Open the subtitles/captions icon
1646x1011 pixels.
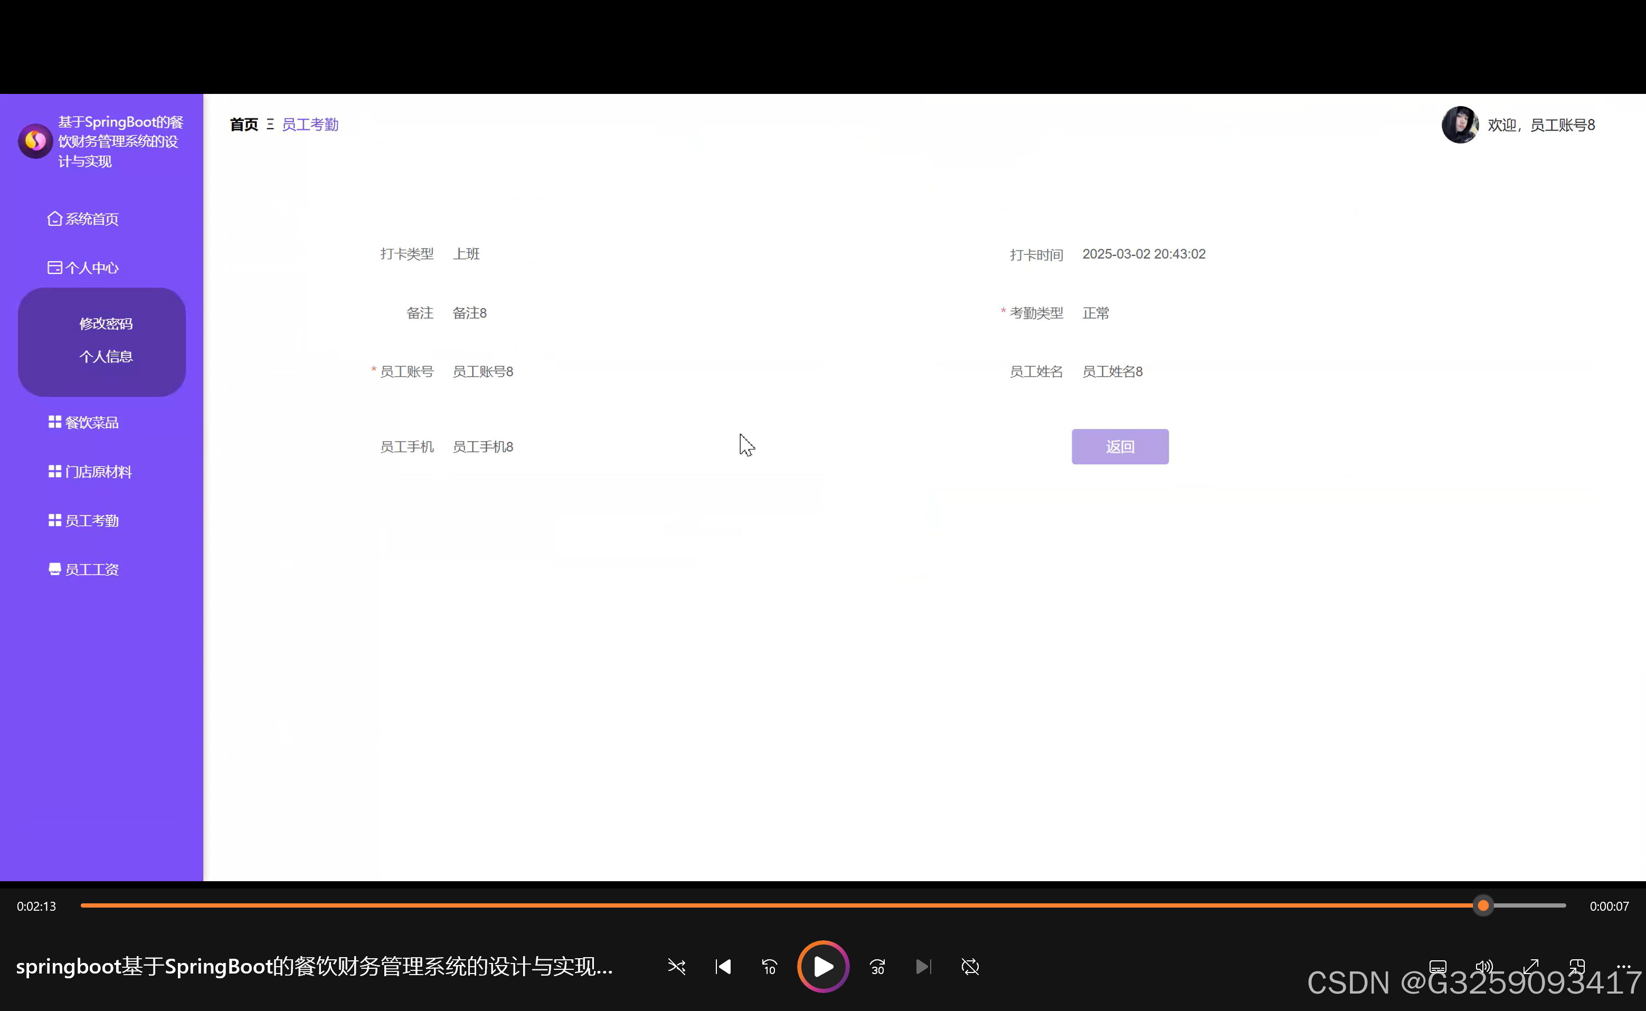pos(1438,966)
